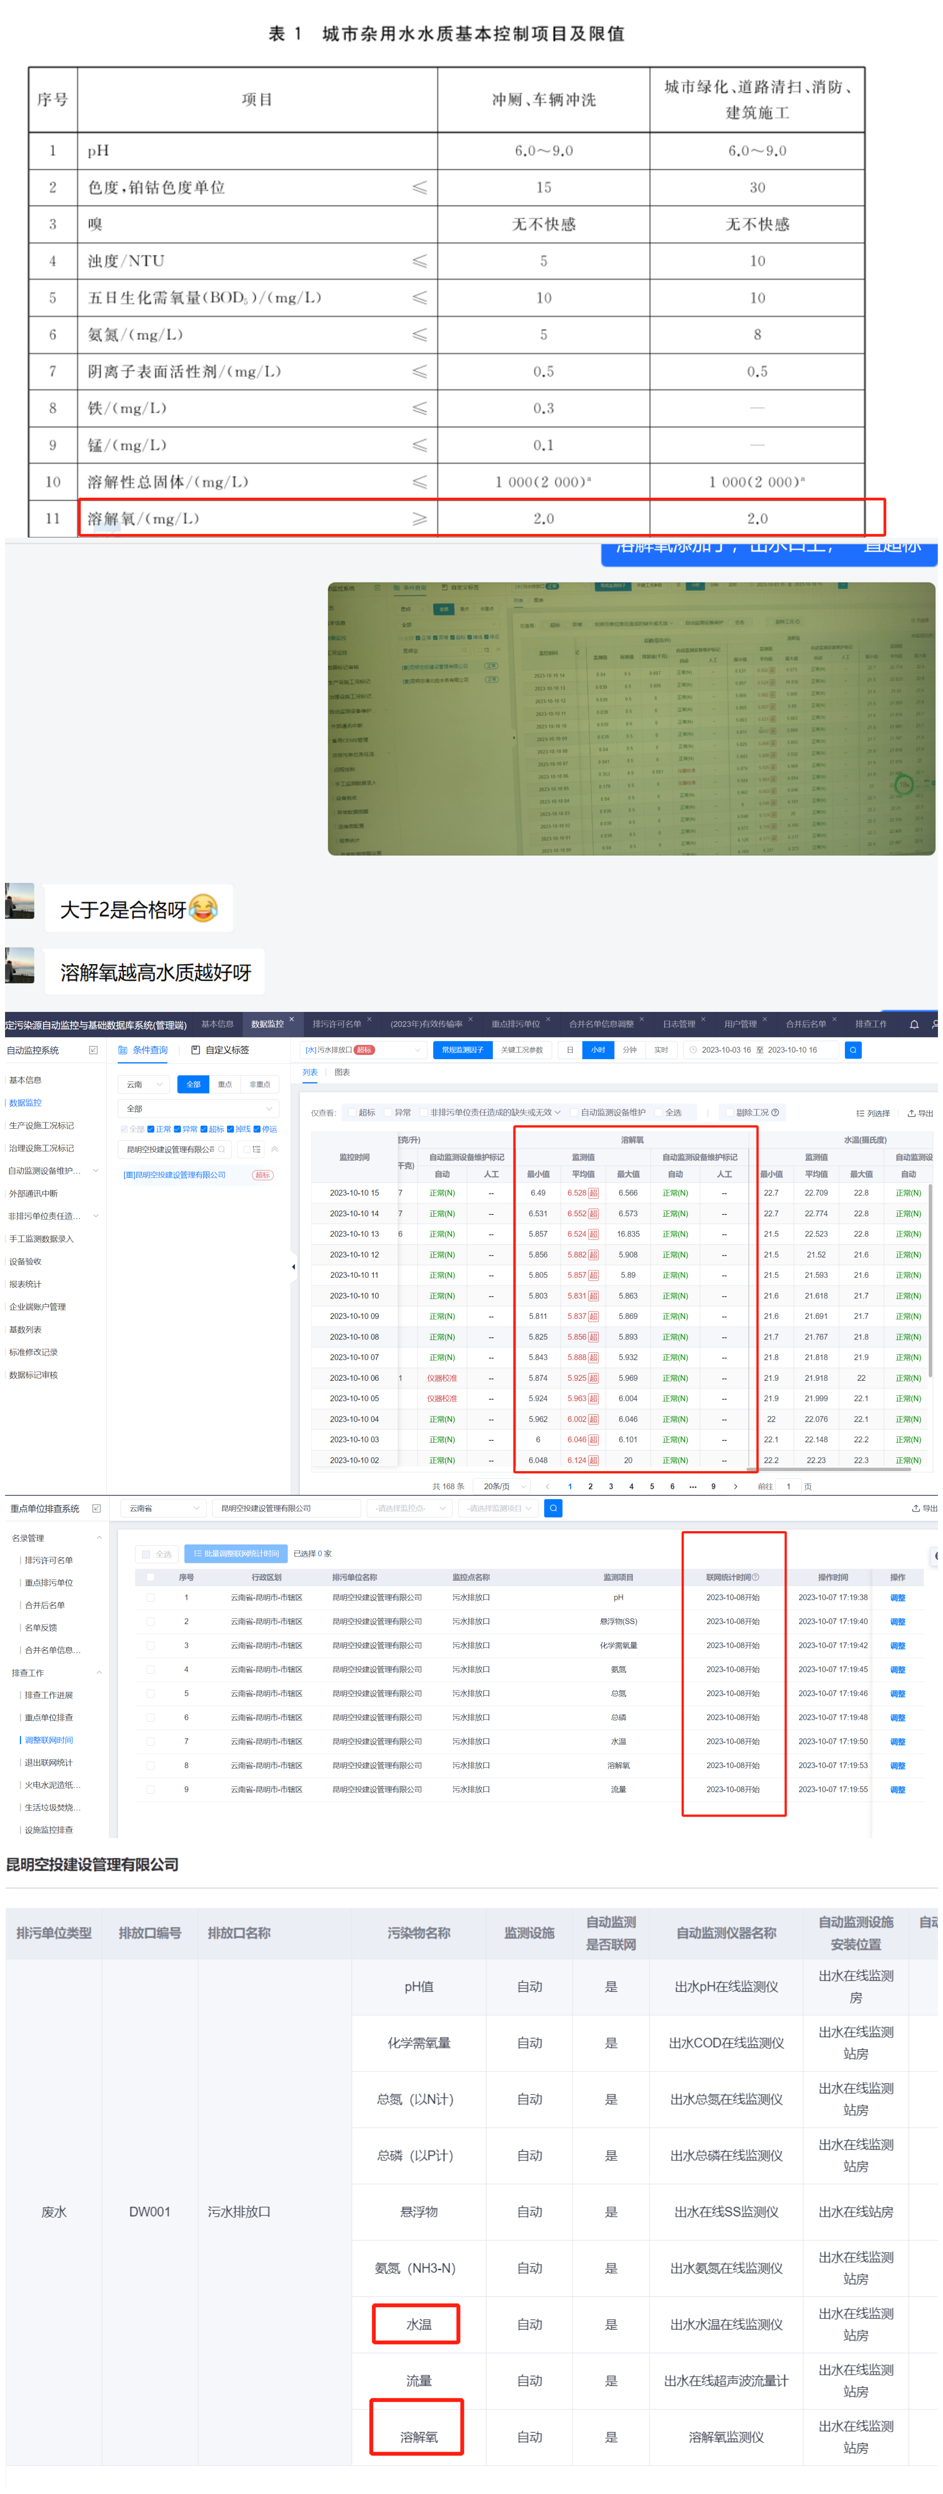Screen dimensions: 943x2494
Task: Click the 批量调整联网统计时间 button
Action: coord(235,1554)
